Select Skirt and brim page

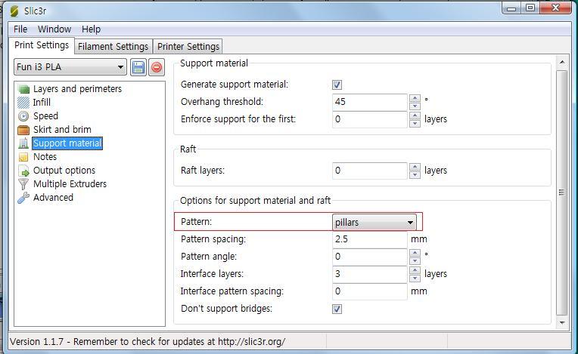[62, 130]
